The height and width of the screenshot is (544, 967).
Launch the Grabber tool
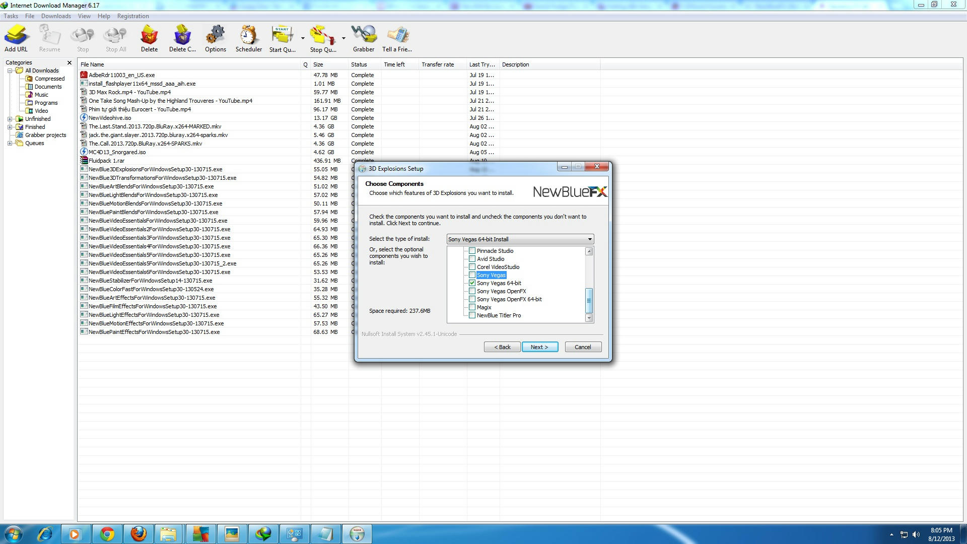[364, 38]
